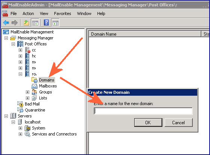Select the Services and Connectors label
The width and height of the screenshot is (210, 155).
point(54,134)
